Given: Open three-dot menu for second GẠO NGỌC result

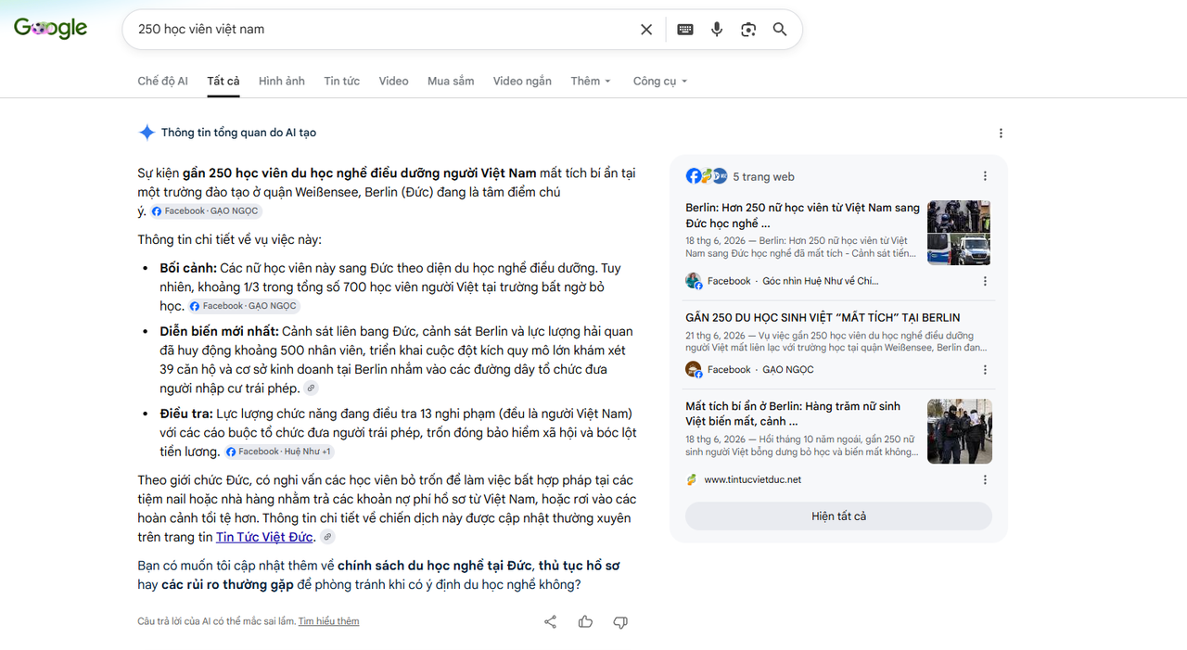Looking at the screenshot, I should click(x=985, y=369).
